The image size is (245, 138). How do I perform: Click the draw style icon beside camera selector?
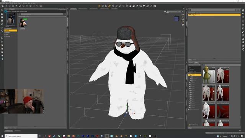pos(165,12)
